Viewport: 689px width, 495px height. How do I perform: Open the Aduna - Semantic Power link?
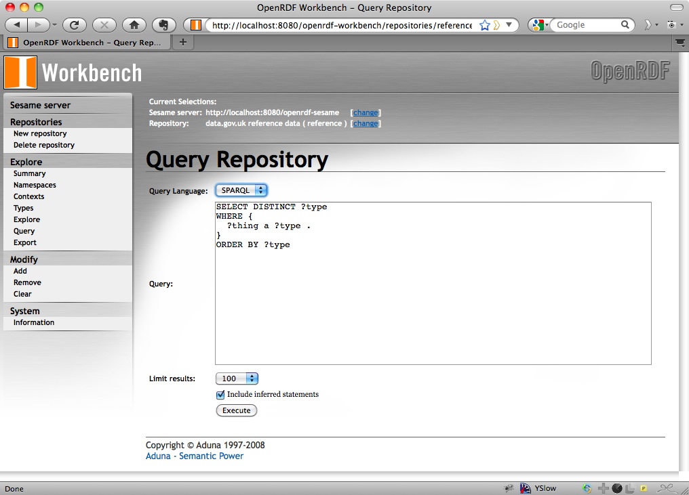click(x=195, y=456)
